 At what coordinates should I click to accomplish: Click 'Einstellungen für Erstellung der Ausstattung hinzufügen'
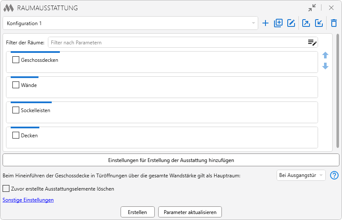click(x=171, y=160)
